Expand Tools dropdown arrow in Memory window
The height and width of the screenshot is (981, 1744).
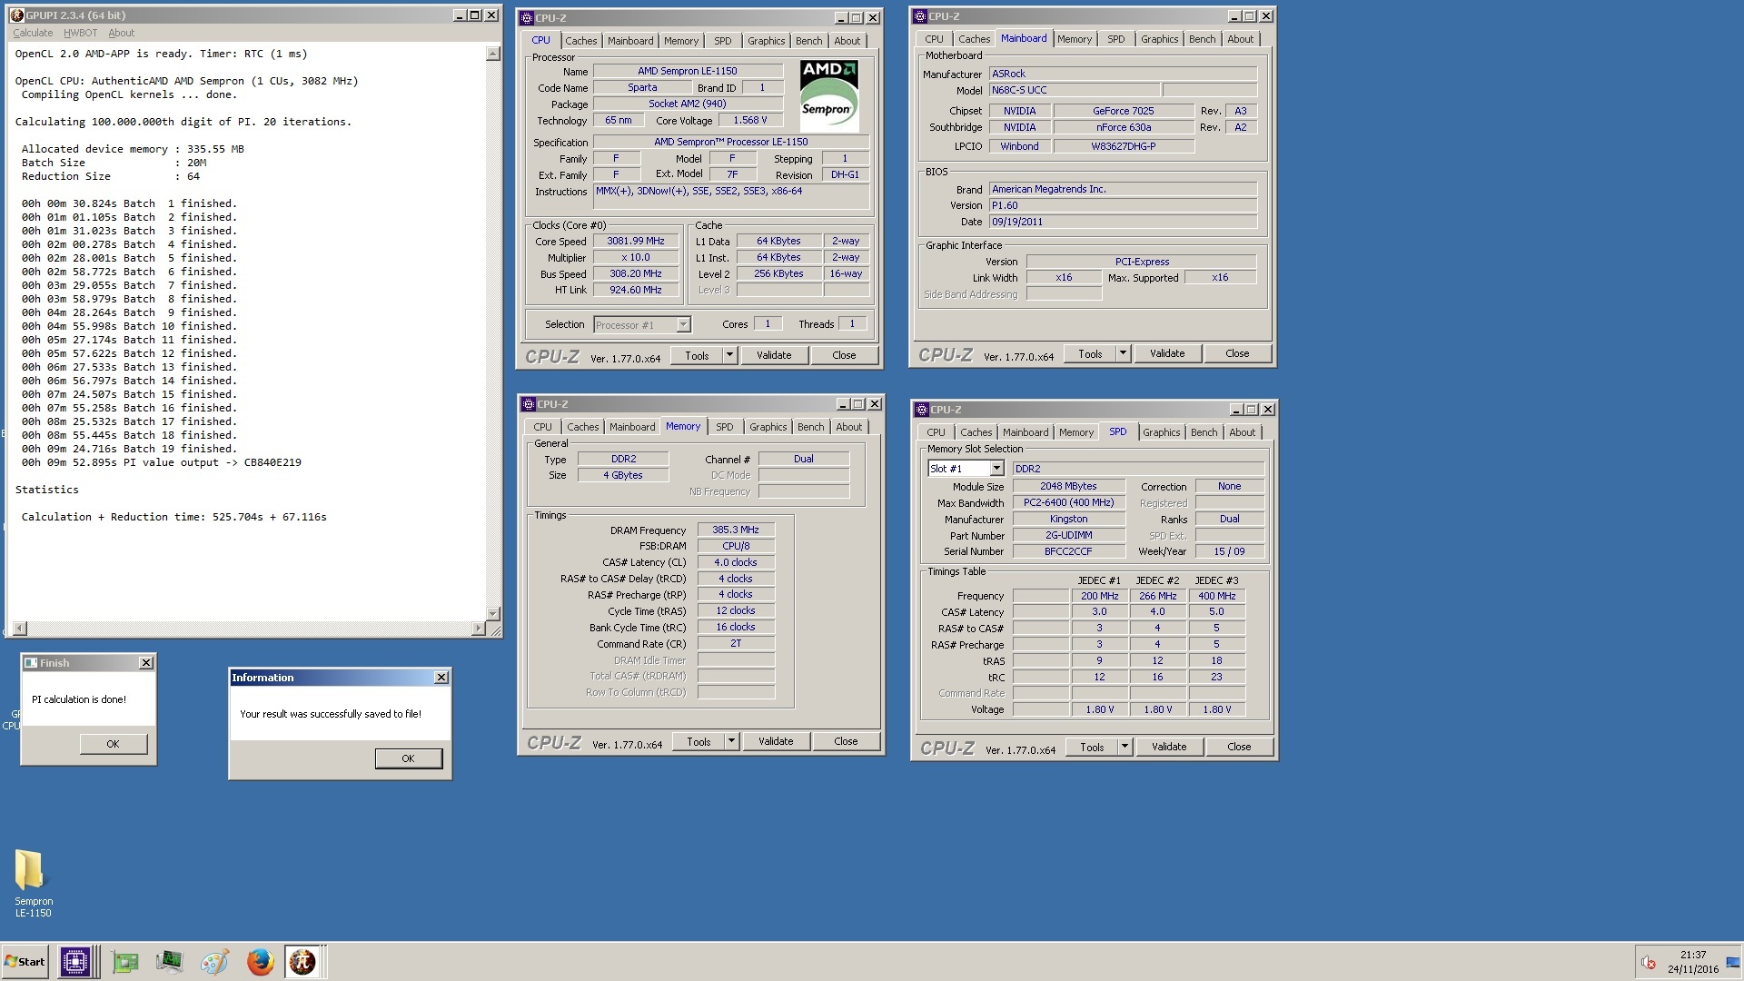coord(731,741)
